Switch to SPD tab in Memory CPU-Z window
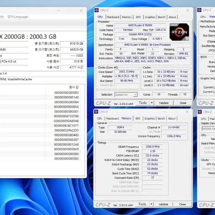 click(138, 119)
